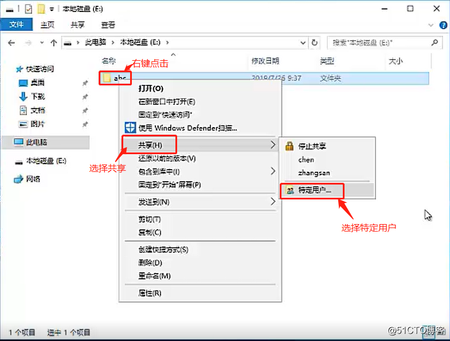
Task: Sort by the 类型 column header
Action: point(327,61)
